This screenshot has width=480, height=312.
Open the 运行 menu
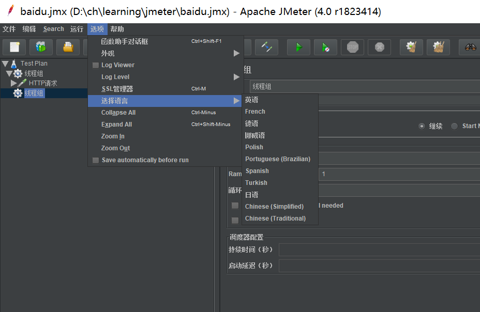click(77, 29)
